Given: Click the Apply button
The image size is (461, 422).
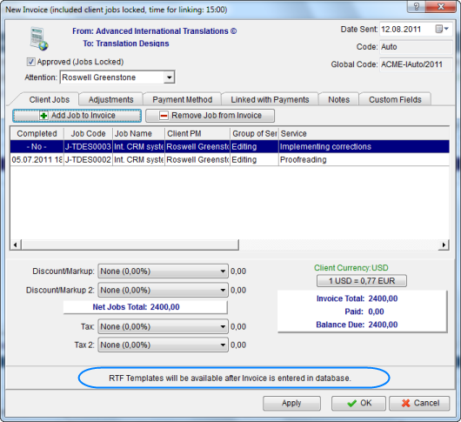Looking at the screenshot, I should coord(291,403).
